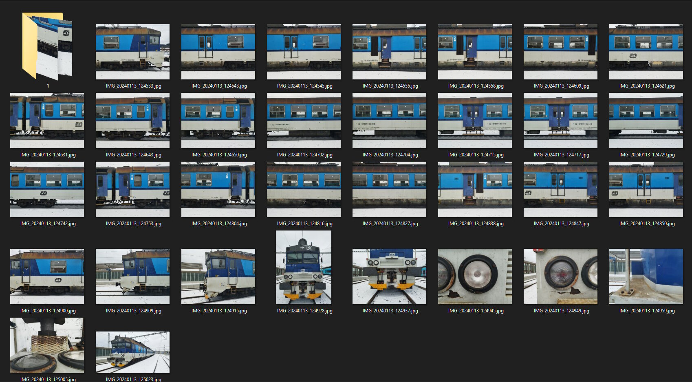Select the portrait locomotive photo IMG_20240113_124928.jpg
Screen dimensions: 692x382
[304, 268]
